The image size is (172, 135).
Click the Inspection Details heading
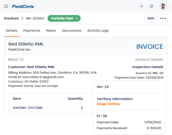(148, 67)
